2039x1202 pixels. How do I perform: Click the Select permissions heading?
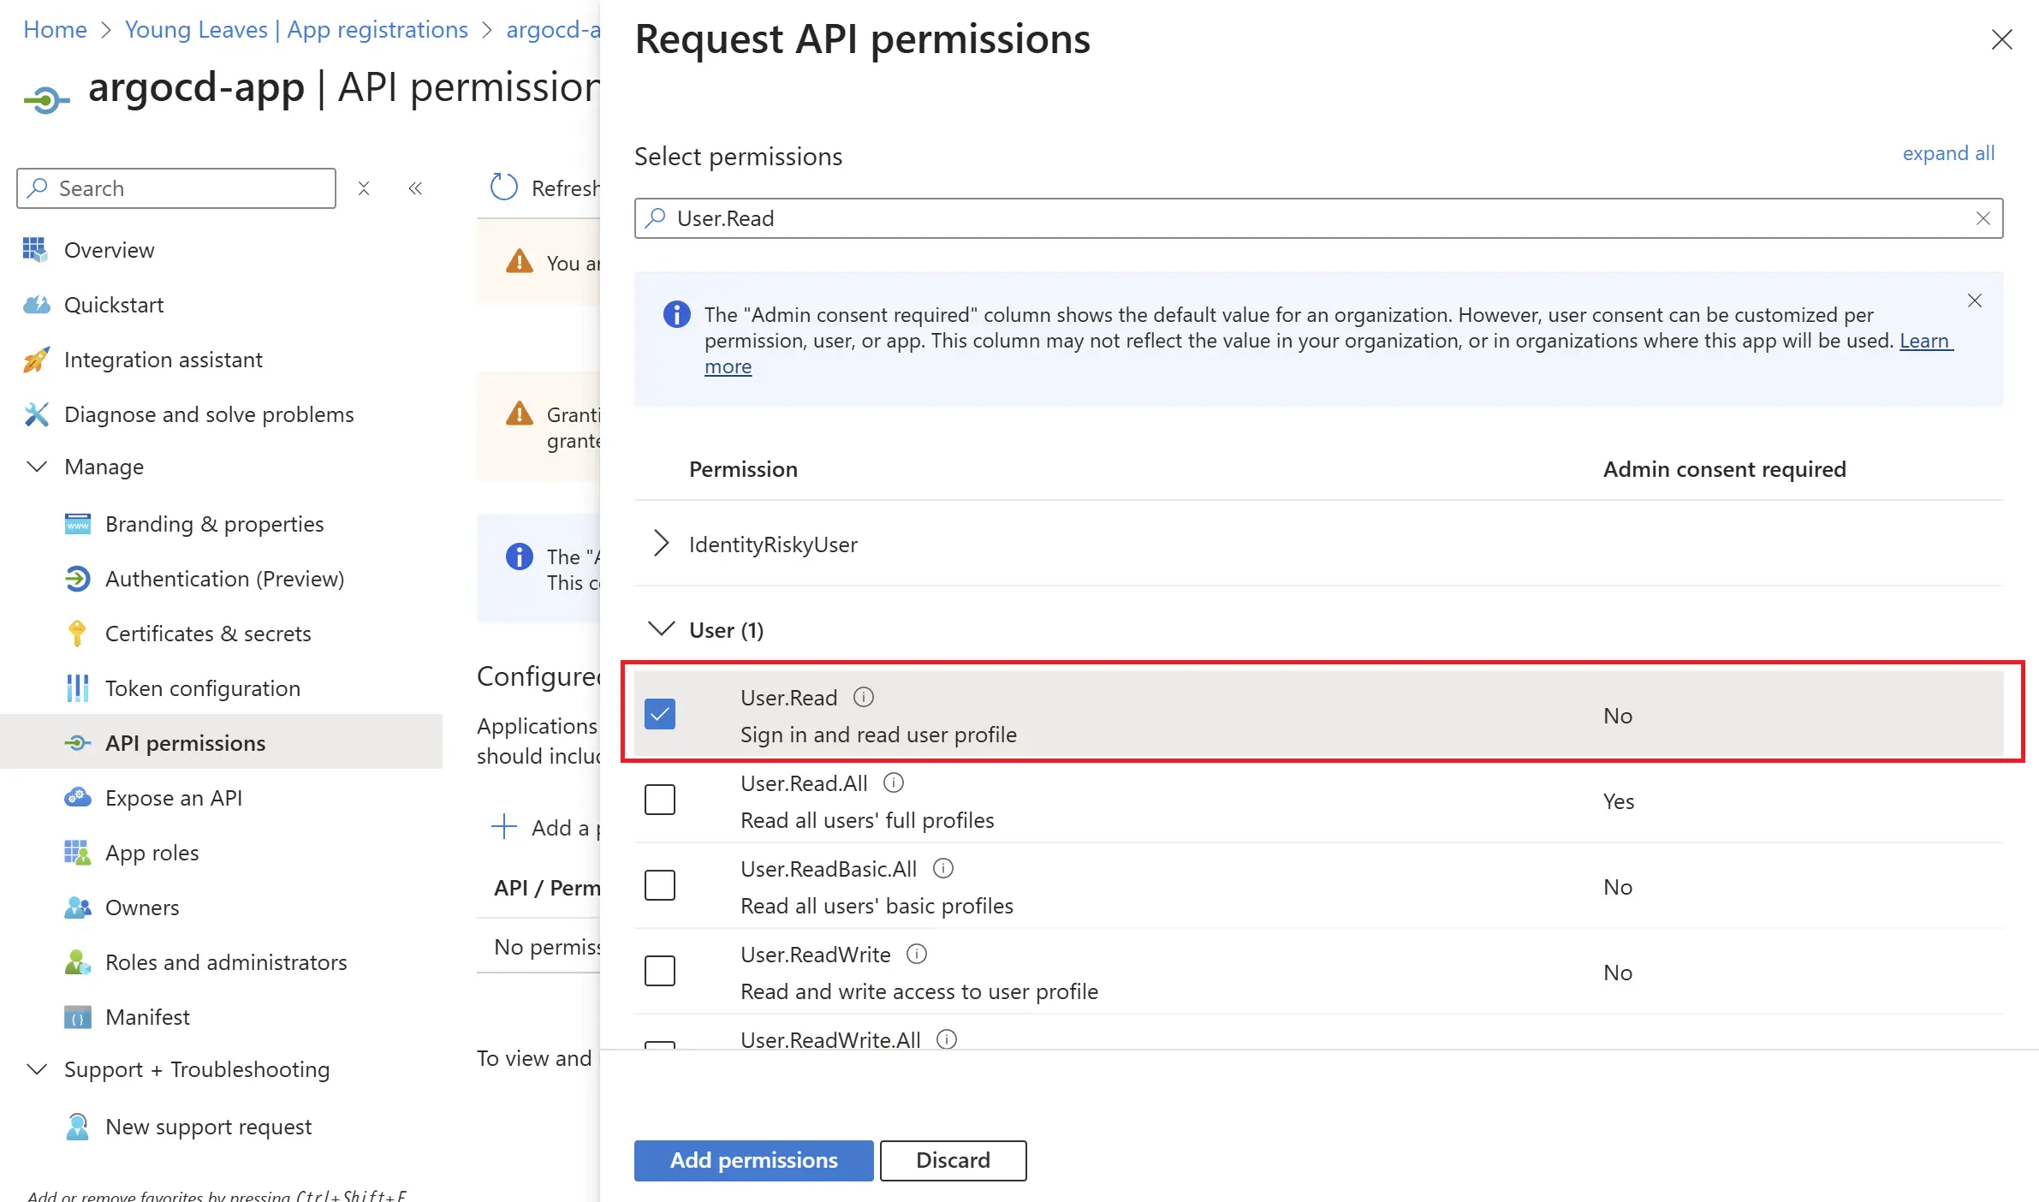(x=738, y=157)
